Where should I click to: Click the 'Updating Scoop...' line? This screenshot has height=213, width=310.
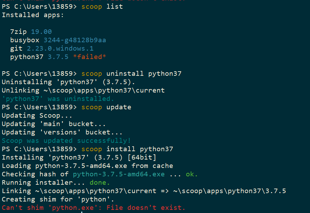(x=37, y=116)
